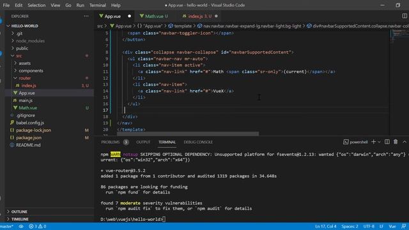Viewport: 409px width, 230px height.
Task: Close the index.js tab unsaved dot
Action: pos(216,16)
